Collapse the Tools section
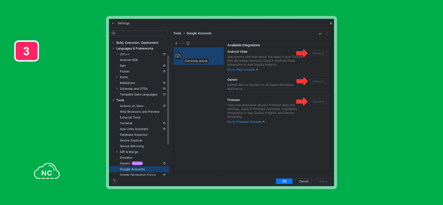 [x=113, y=100]
